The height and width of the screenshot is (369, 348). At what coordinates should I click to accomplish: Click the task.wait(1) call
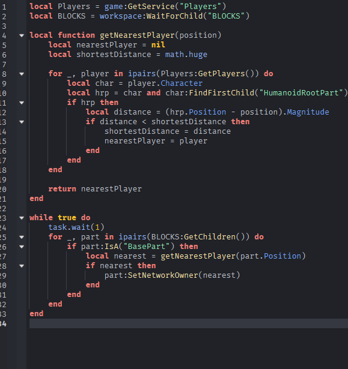coord(76,227)
